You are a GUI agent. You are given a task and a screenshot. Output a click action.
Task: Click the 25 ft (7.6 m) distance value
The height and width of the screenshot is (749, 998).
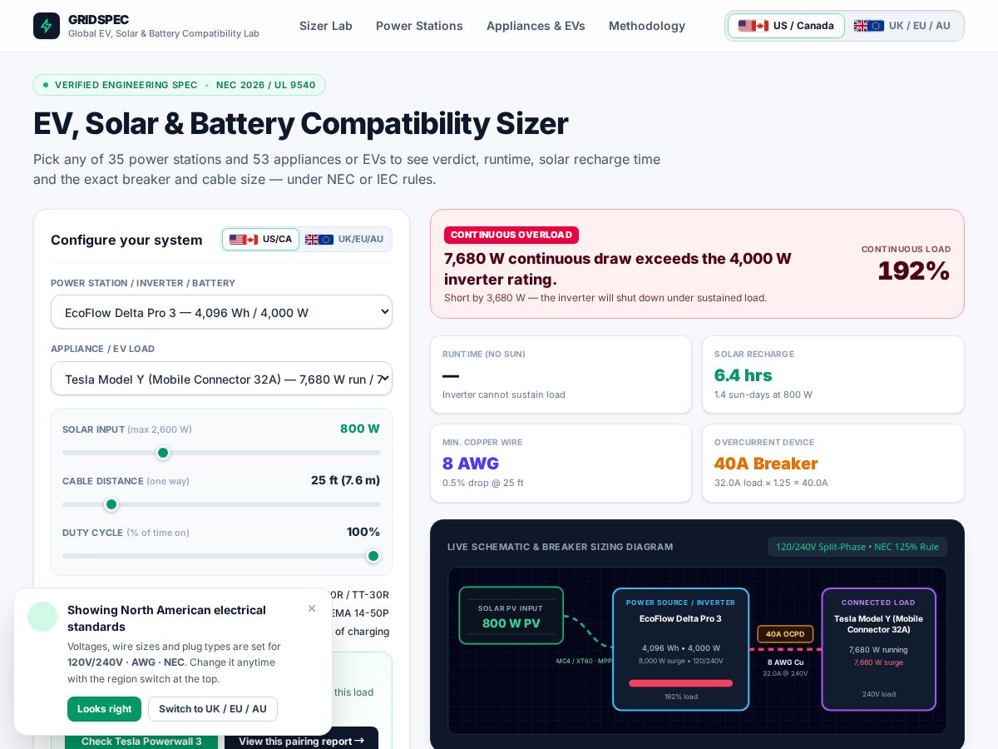(x=345, y=480)
